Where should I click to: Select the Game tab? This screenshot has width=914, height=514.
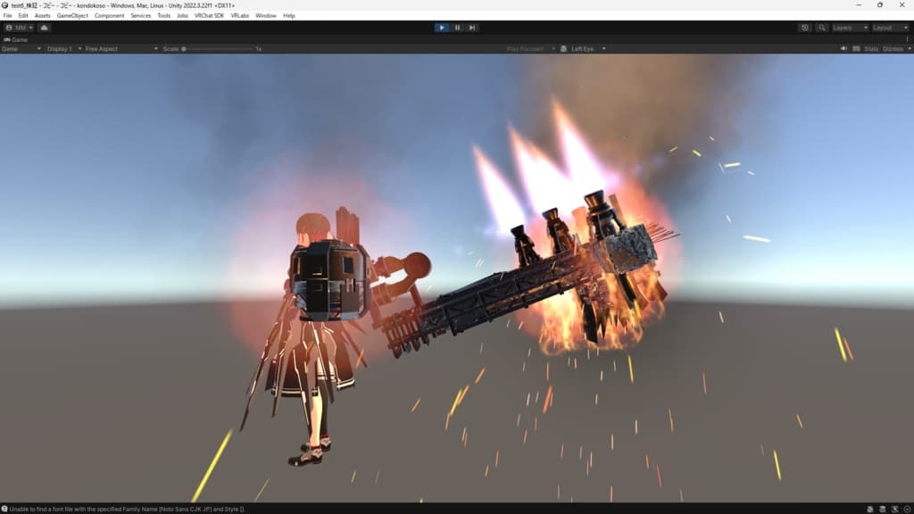coord(16,39)
